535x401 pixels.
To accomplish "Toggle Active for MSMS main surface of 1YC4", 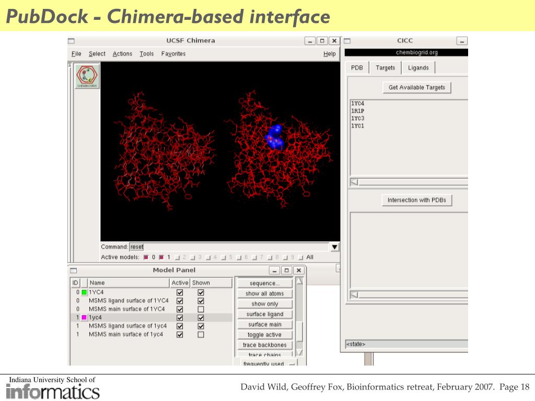I will point(180,309).
